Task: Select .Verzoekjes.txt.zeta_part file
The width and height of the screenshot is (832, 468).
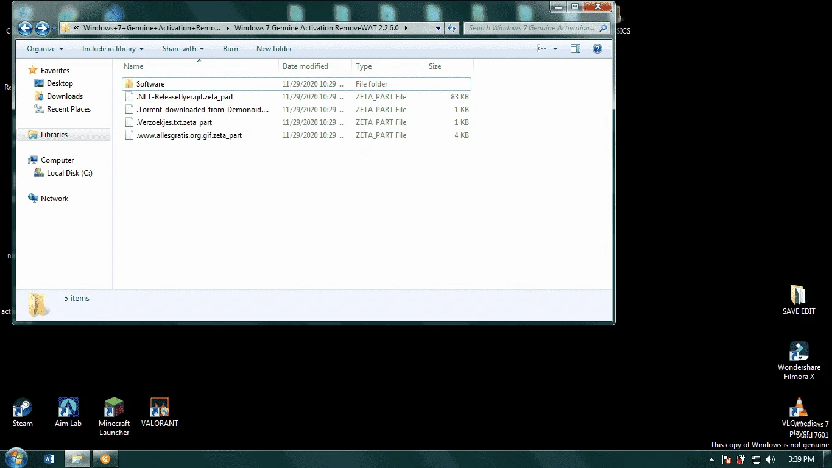Action: [297, 122]
